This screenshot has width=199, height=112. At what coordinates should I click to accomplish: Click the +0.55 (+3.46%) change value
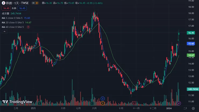point(94,3)
